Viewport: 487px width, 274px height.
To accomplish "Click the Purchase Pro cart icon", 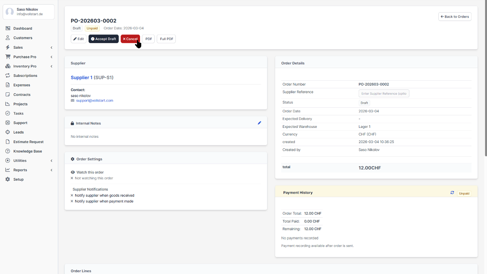I will [8, 57].
